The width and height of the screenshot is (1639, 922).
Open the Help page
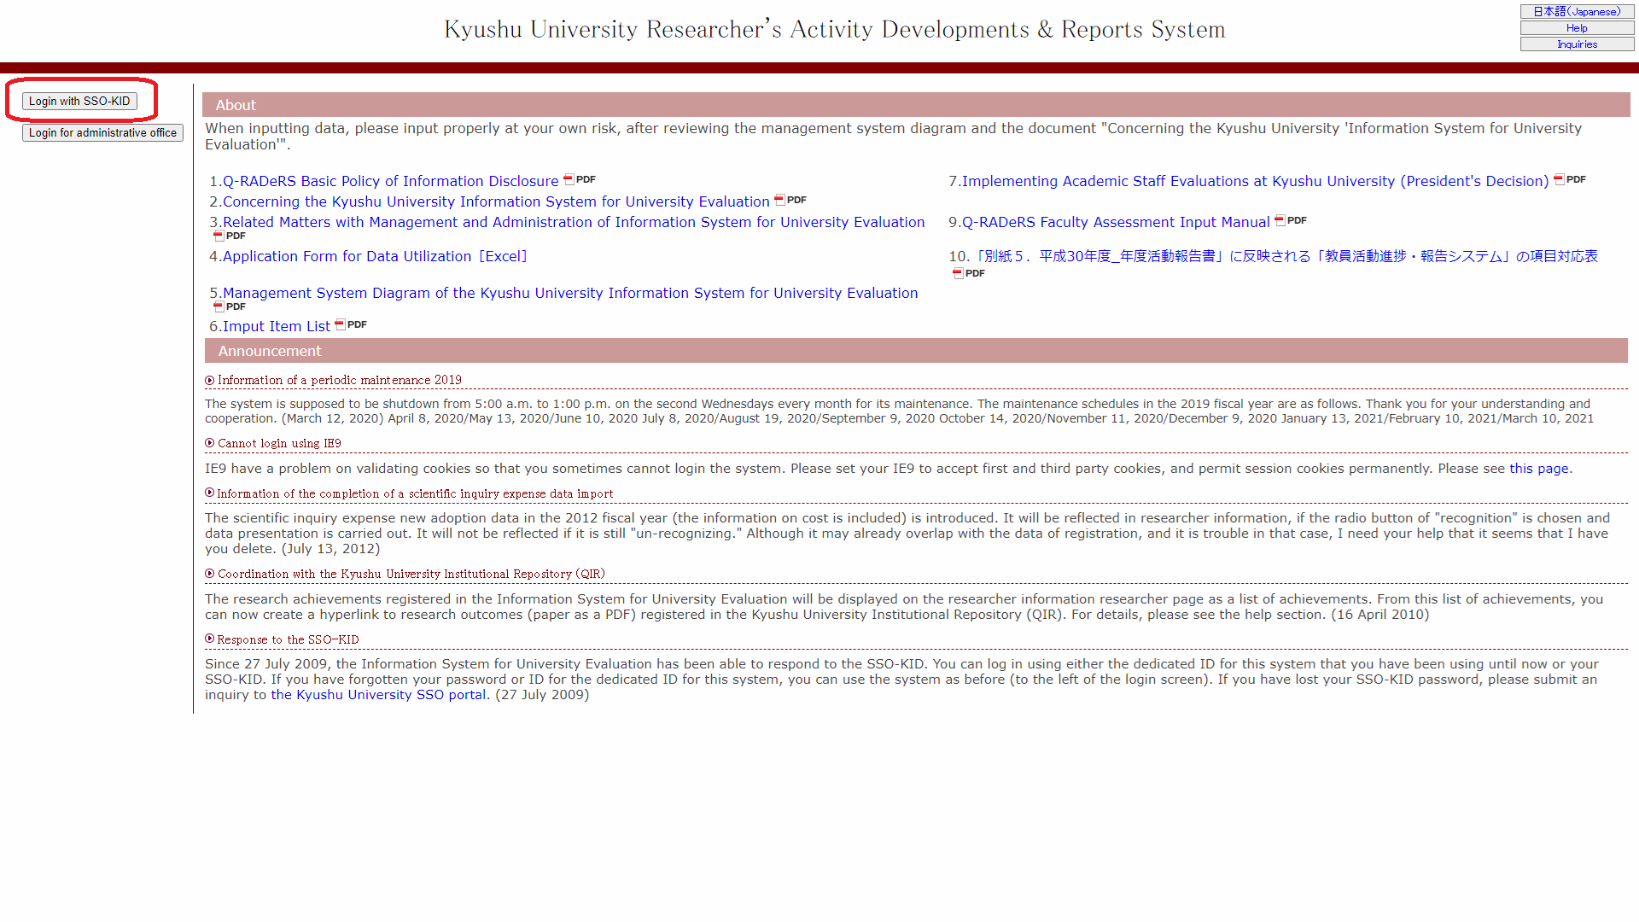point(1577,28)
